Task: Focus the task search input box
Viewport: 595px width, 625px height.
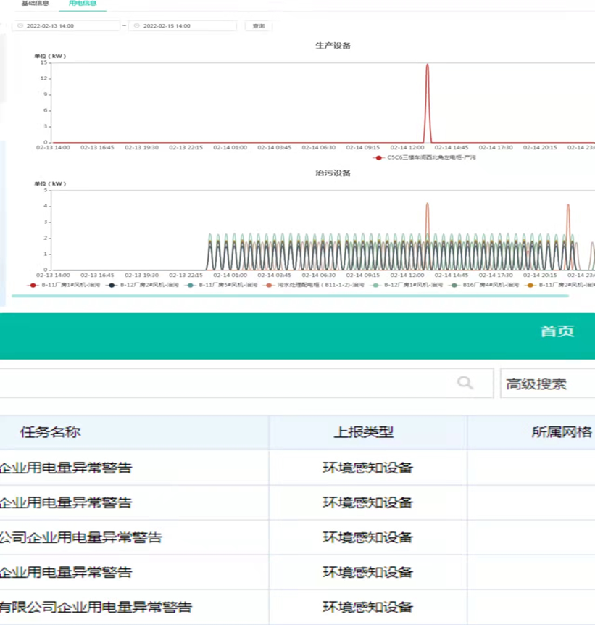Action: 246,383
